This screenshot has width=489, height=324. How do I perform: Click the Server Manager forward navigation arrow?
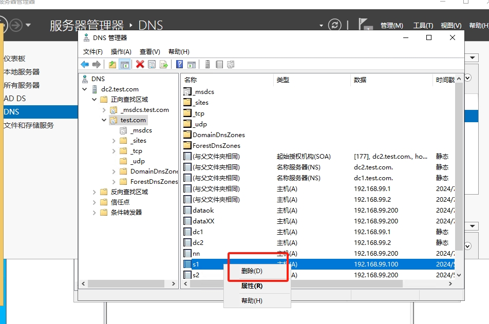(x=16, y=25)
